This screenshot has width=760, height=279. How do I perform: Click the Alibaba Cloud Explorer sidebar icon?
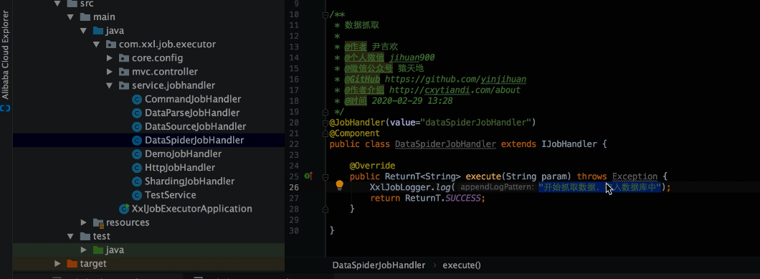tap(5, 108)
